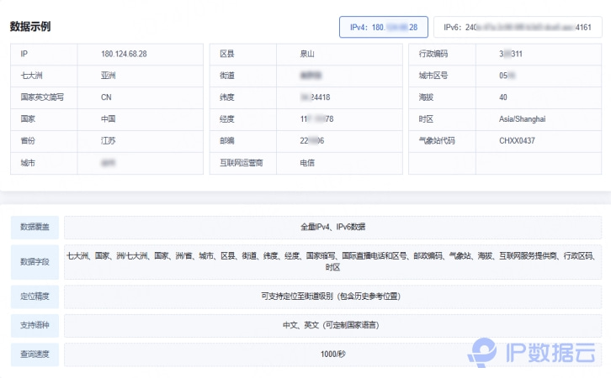The width and height of the screenshot is (611, 378).
Task: Click the 气象站代码 label
Action: point(437,141)
